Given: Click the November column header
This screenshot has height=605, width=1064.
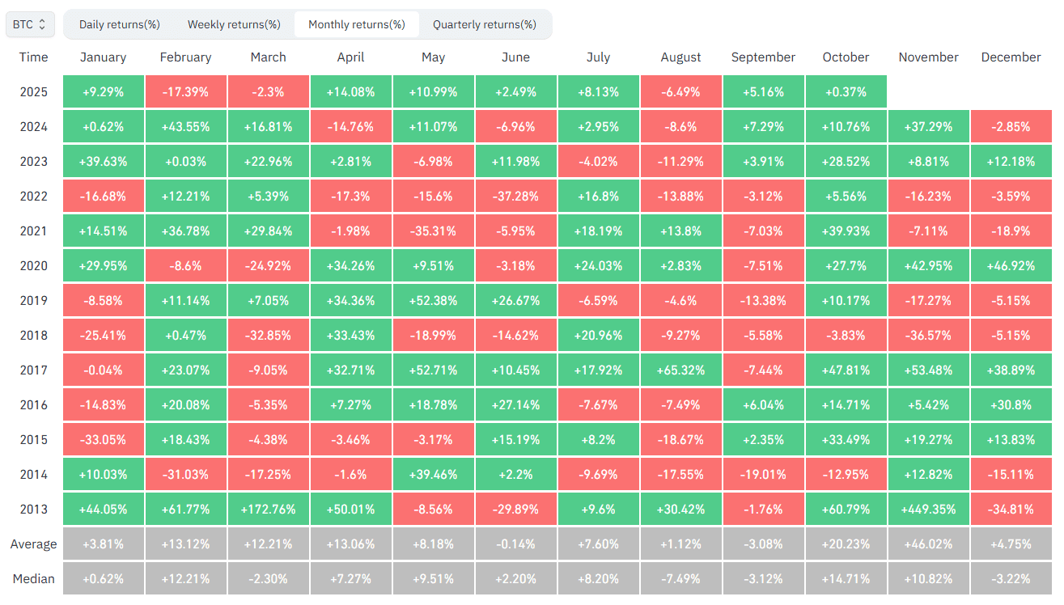Looking at the screenshot, I should tap(928, 57).
